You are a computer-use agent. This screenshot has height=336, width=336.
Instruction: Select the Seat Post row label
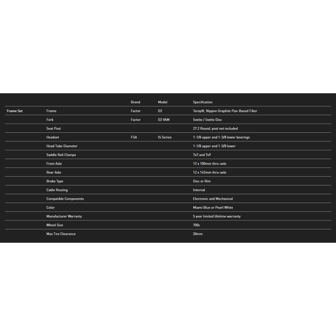point(54,129)
